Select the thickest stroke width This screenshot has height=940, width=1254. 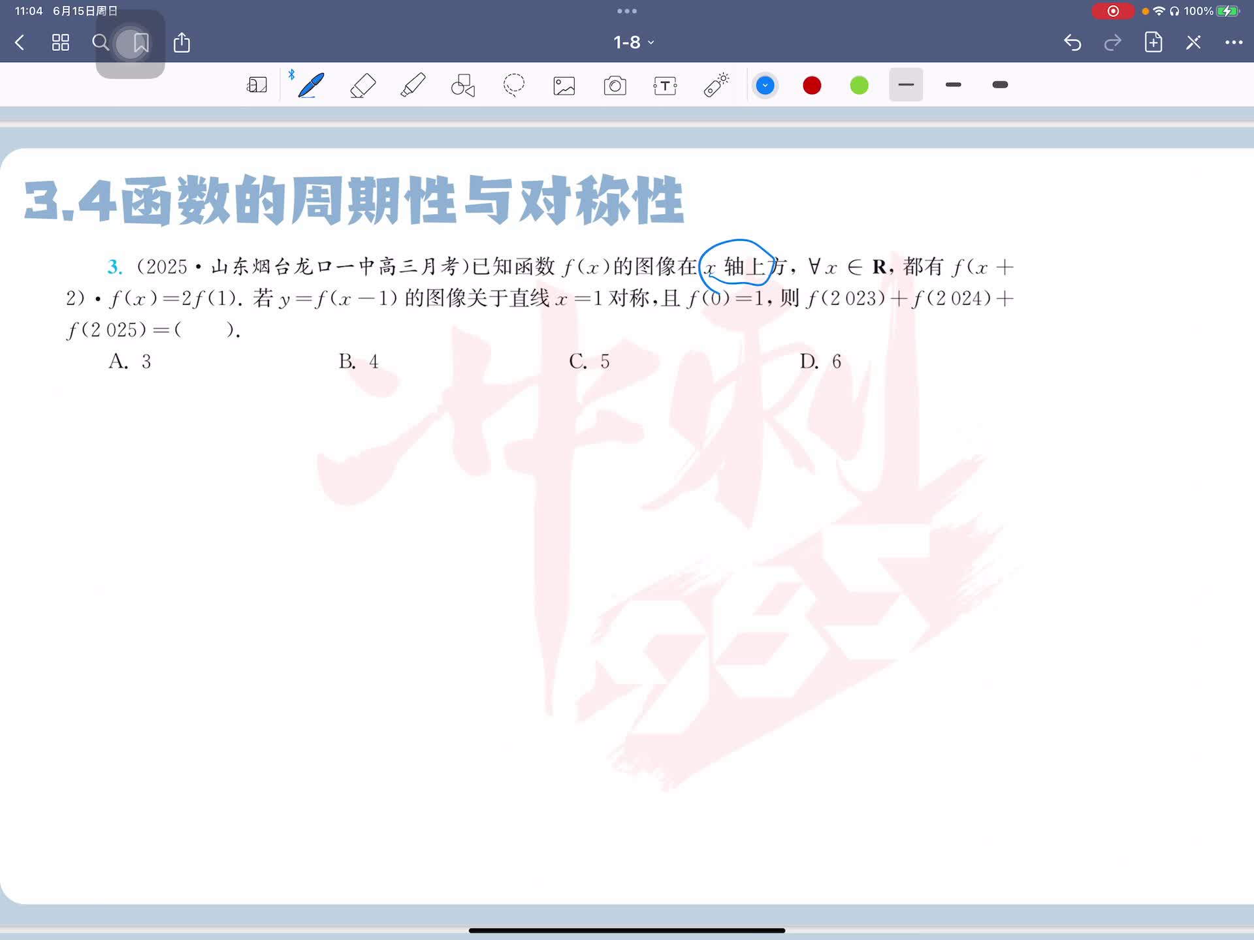click(x=1000, y=85)
